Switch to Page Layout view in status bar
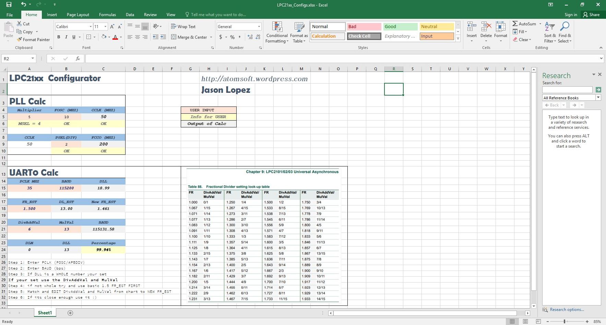The width and height of the screenshot is (606, 325). (x=525, y=321)
